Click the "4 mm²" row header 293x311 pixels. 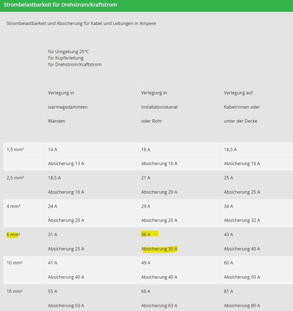(x=13, y=206)
